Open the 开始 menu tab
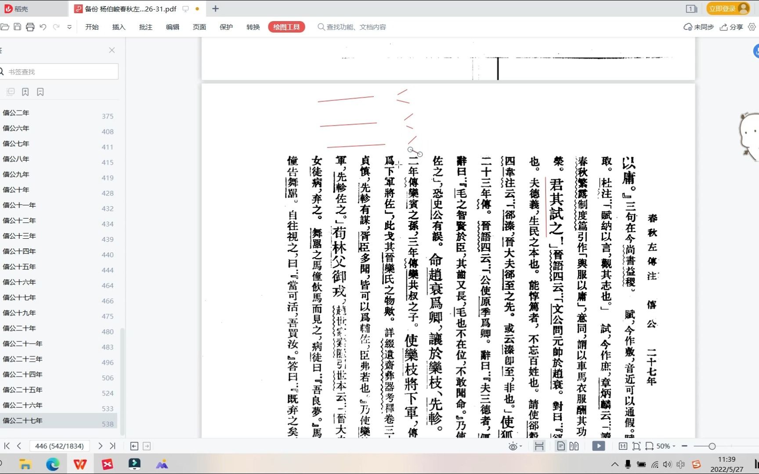The height and width of the screenshot is (474, 759). [92, 27]
